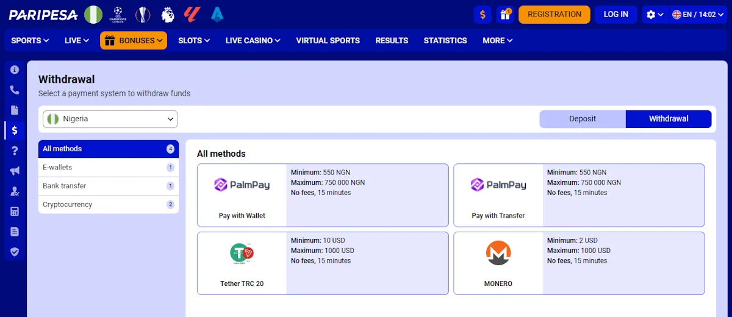This screenshot has width=732, height=317.
Task: Go to Virtual Sports
Action: [328, 41]
